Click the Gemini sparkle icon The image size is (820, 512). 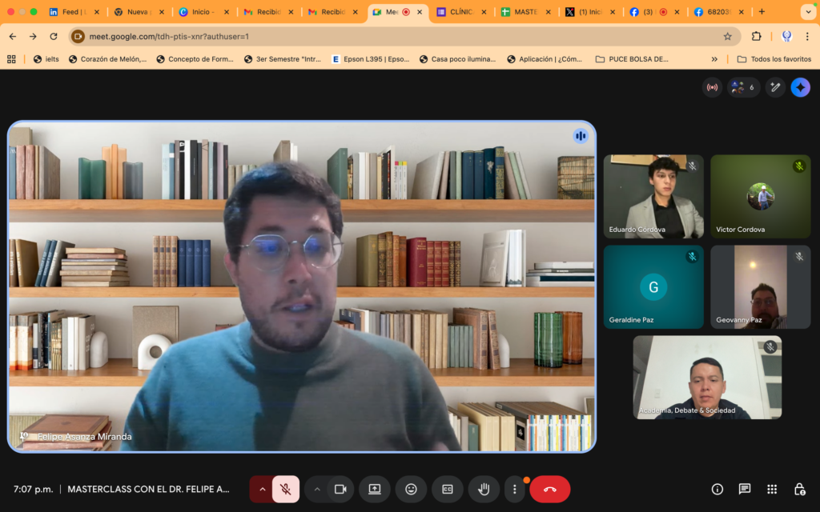(x=800, y=87)
